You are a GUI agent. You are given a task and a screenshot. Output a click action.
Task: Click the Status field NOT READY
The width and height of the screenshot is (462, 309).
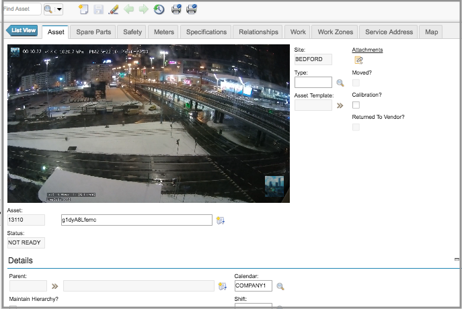tap(26, 242)
